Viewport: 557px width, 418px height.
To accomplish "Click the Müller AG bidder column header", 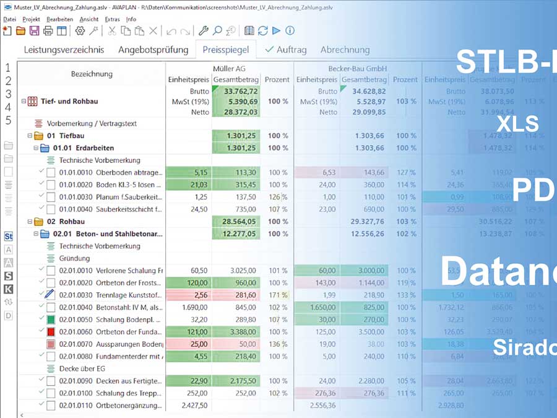I will click(229, 69).
